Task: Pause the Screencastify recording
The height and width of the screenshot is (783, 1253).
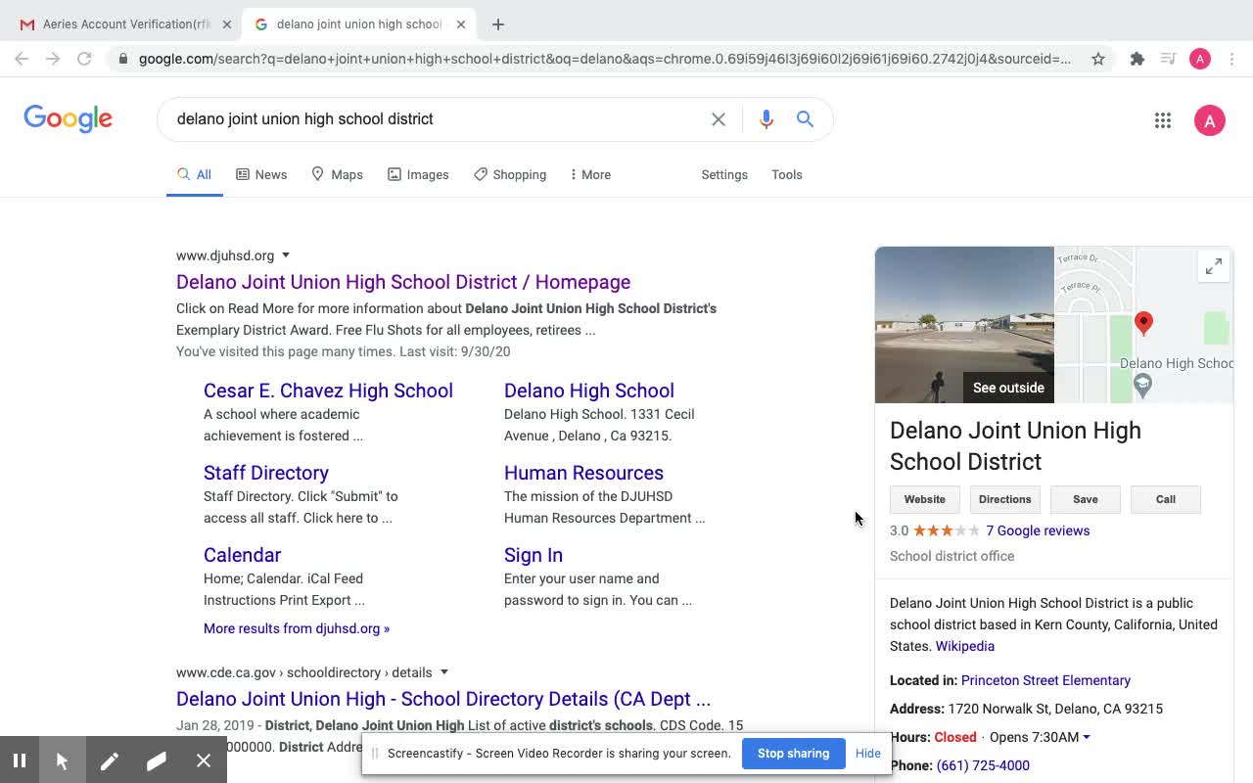Action: (20, 760)
